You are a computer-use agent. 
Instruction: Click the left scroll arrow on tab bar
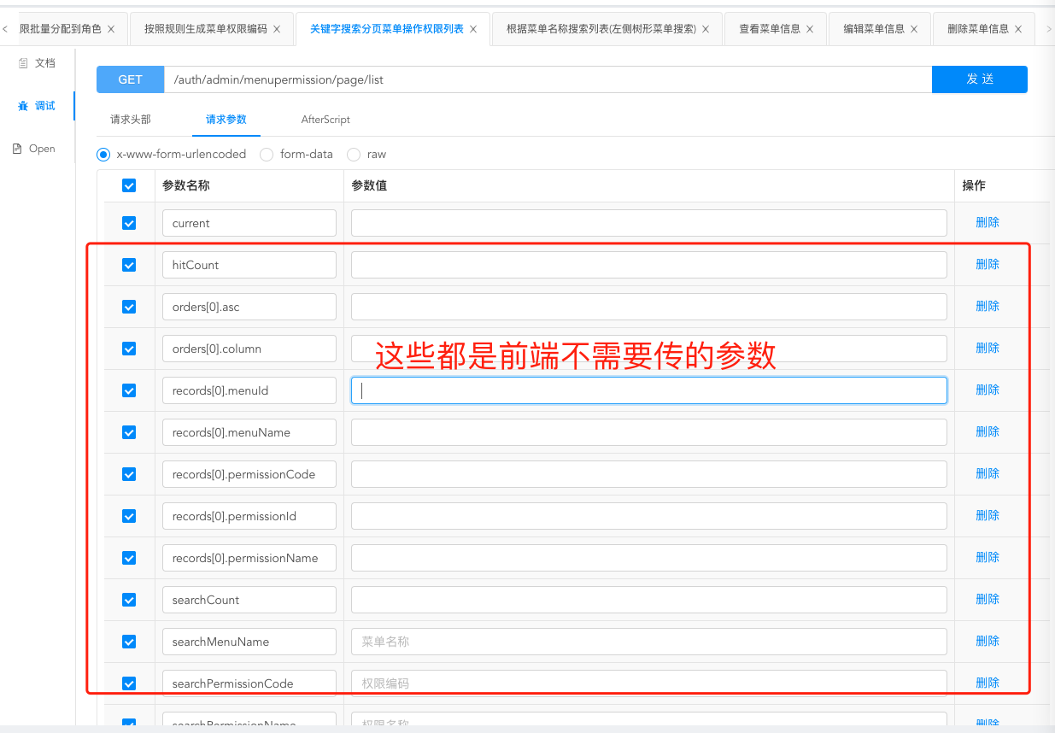point(6,27)
